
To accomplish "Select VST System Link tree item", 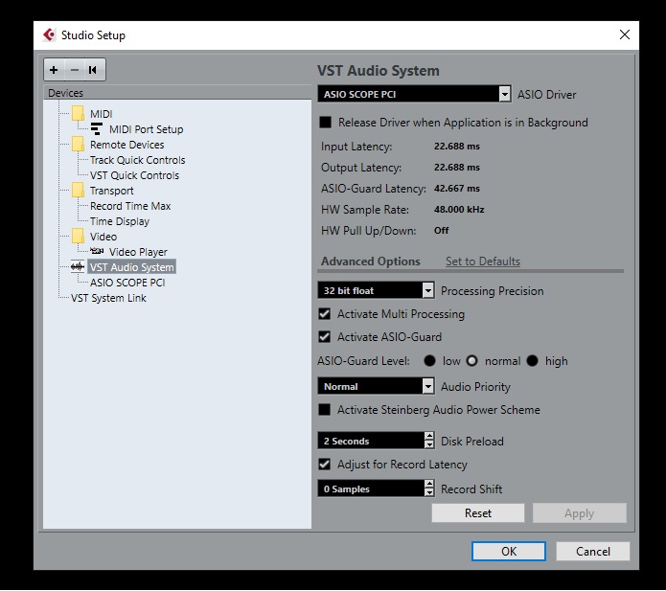I will pyautogui.click(x=108, y=298).
